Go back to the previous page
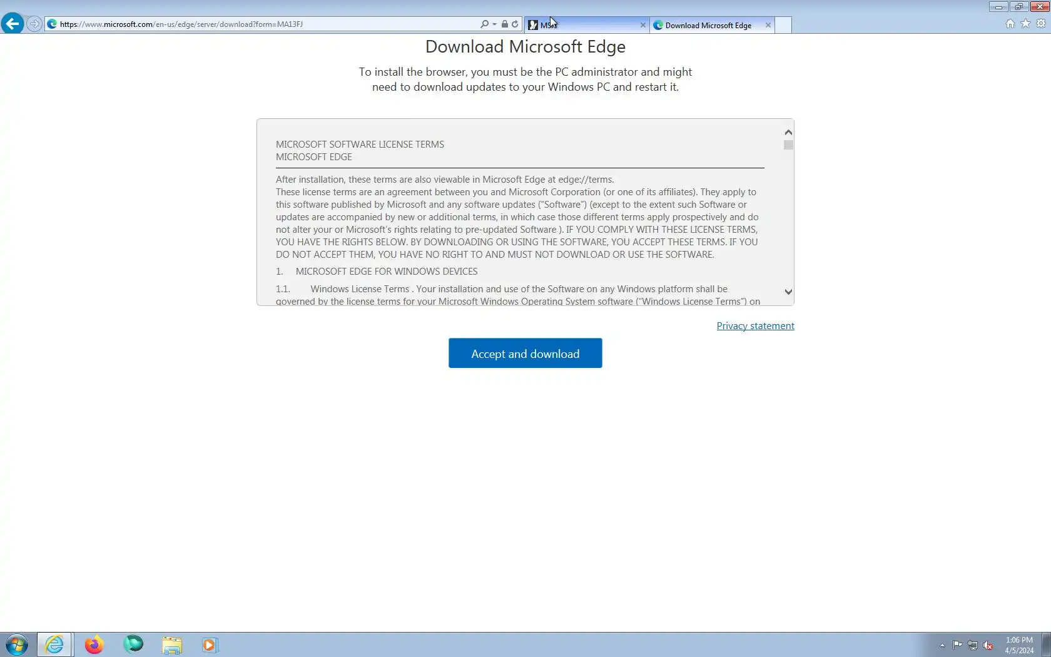The width and height of the screenshot is (1051, 657). tap(13, 24)
